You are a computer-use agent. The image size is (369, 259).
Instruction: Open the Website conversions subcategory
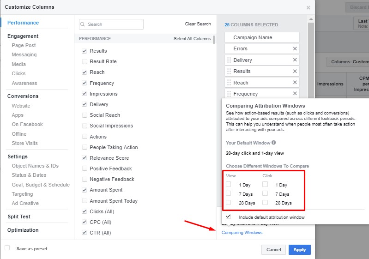21,106
